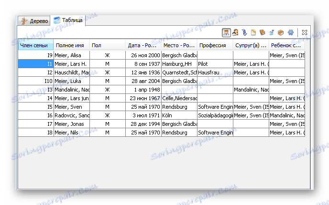The width and height of the screenshot is (329, 205).
Task: Click profession cell Sozialpädagogi
Action: (x=215, y=115)
